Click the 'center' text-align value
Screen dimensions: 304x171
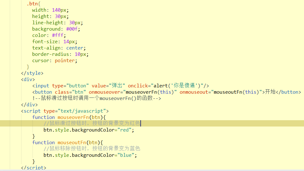coord(75,48)
